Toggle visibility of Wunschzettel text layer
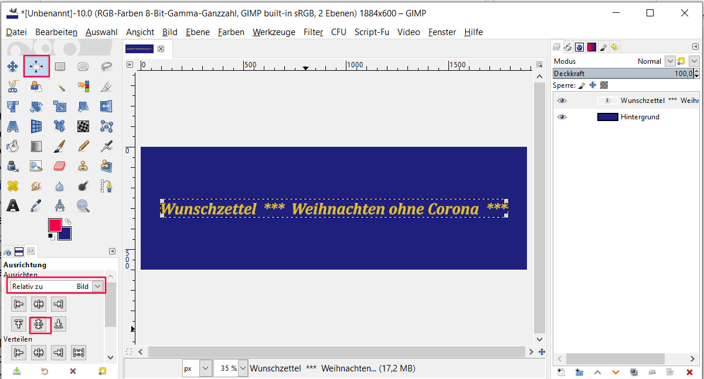Screen dimensions: 704x379 [562, 101]
